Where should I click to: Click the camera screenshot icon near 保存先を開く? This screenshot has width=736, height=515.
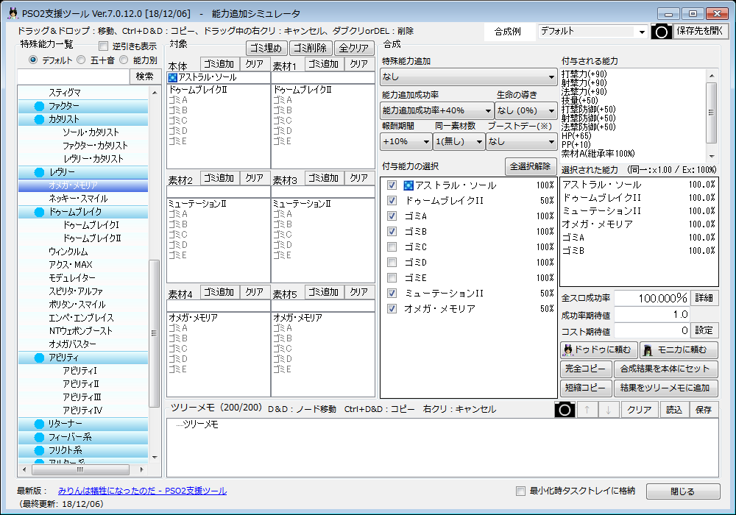pyautogui.click(x=661, y=32)
